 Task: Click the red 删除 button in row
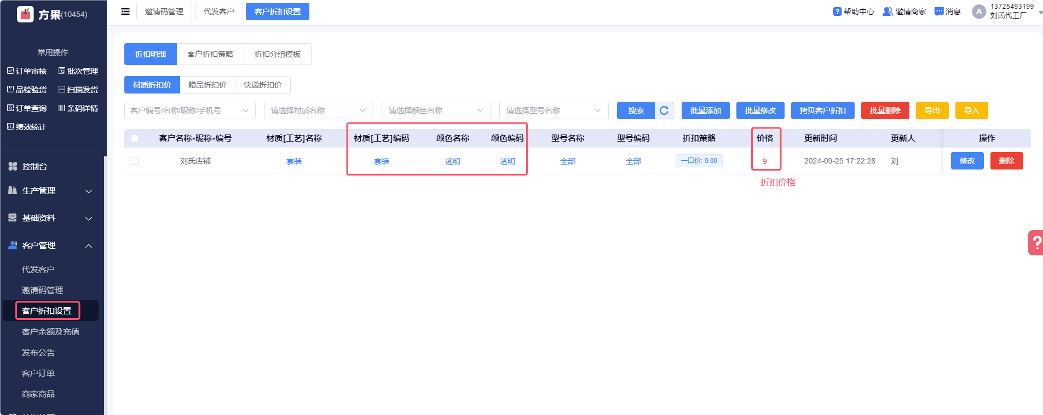(1006, 161)
